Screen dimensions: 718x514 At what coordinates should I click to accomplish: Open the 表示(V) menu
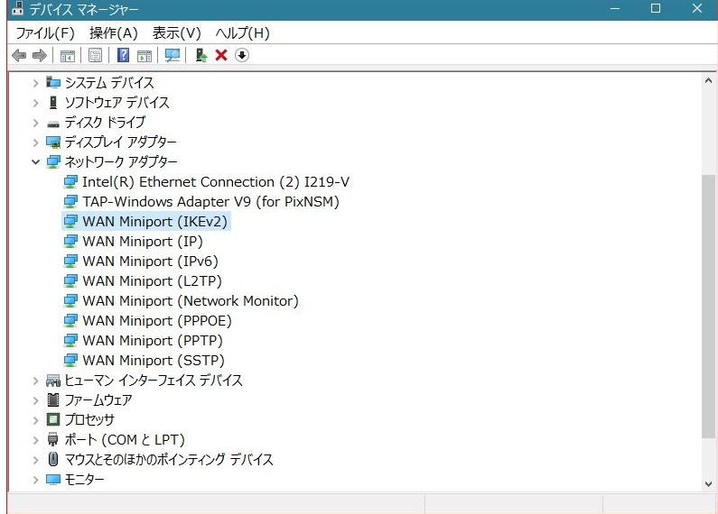(177, 33)
